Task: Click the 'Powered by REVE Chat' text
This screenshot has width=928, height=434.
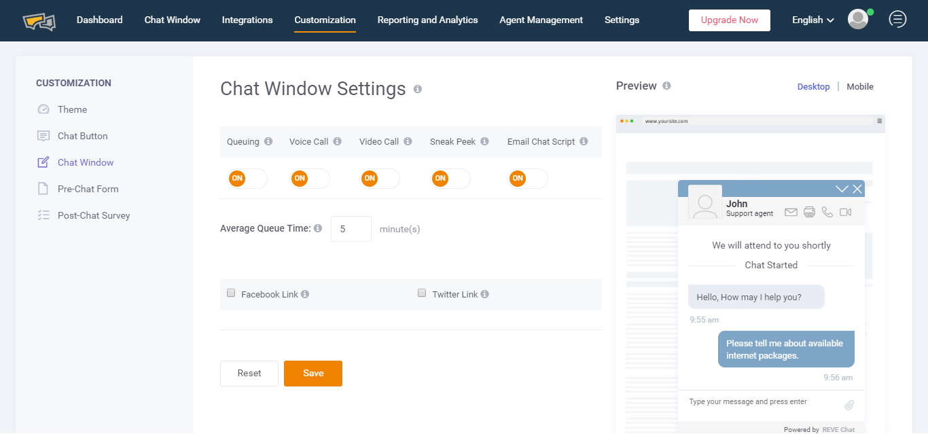Action: click(x=819, y=429)
